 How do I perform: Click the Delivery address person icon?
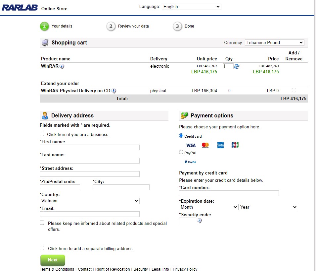[x=45, y=115]
